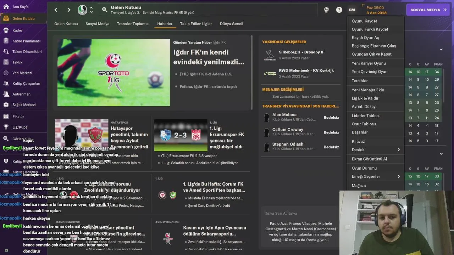Switch to Haberler tab
454x255 pixels.
[165, 24]
